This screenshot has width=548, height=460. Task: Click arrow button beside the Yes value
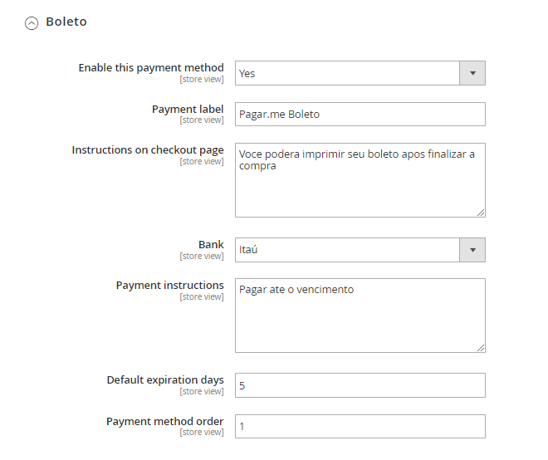(x=472, y=73)
